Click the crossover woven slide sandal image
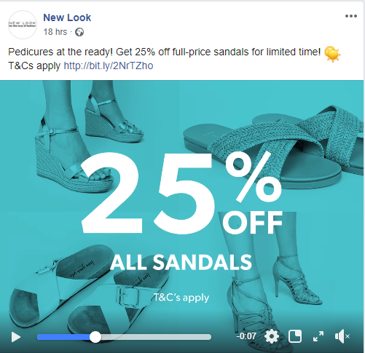Viewport: 365px width, 353px height. [275, 146]
